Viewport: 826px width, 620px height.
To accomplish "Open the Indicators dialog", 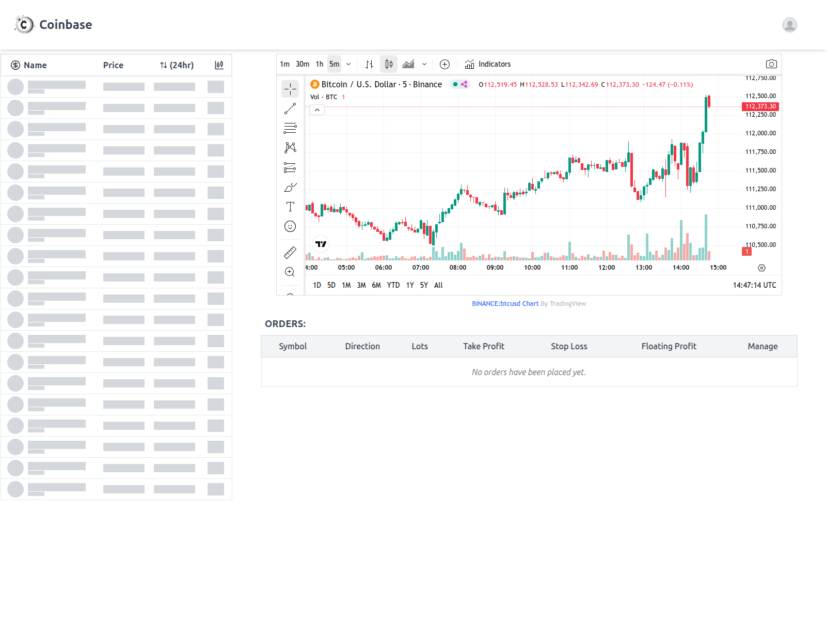I will click(488, 64).
